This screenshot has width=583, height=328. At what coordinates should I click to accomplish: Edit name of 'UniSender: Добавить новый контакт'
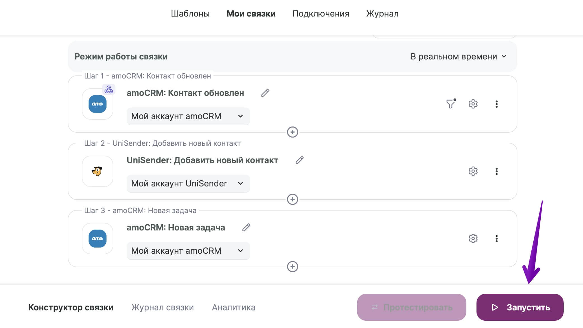(x=299, y=160)
